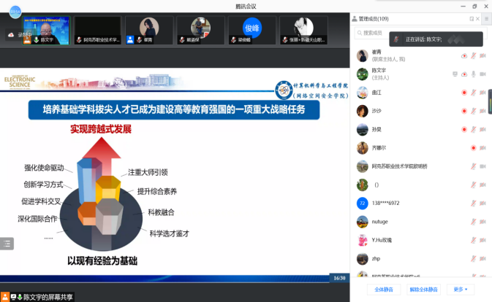Click the 搜索成员 search field

click(x=409, y=33)
